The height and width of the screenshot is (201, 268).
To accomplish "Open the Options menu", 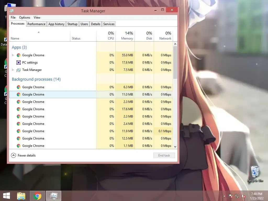I will click(25, 18).
